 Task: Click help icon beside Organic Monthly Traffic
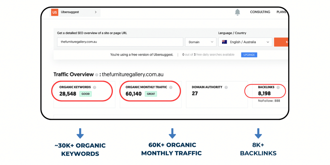point(171,87)
